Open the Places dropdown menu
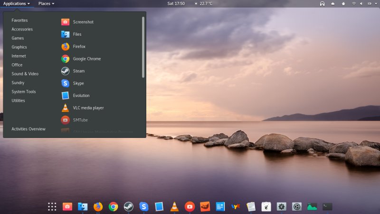The height and width of the screenshot is (214, 380). [x=46, y=4]
